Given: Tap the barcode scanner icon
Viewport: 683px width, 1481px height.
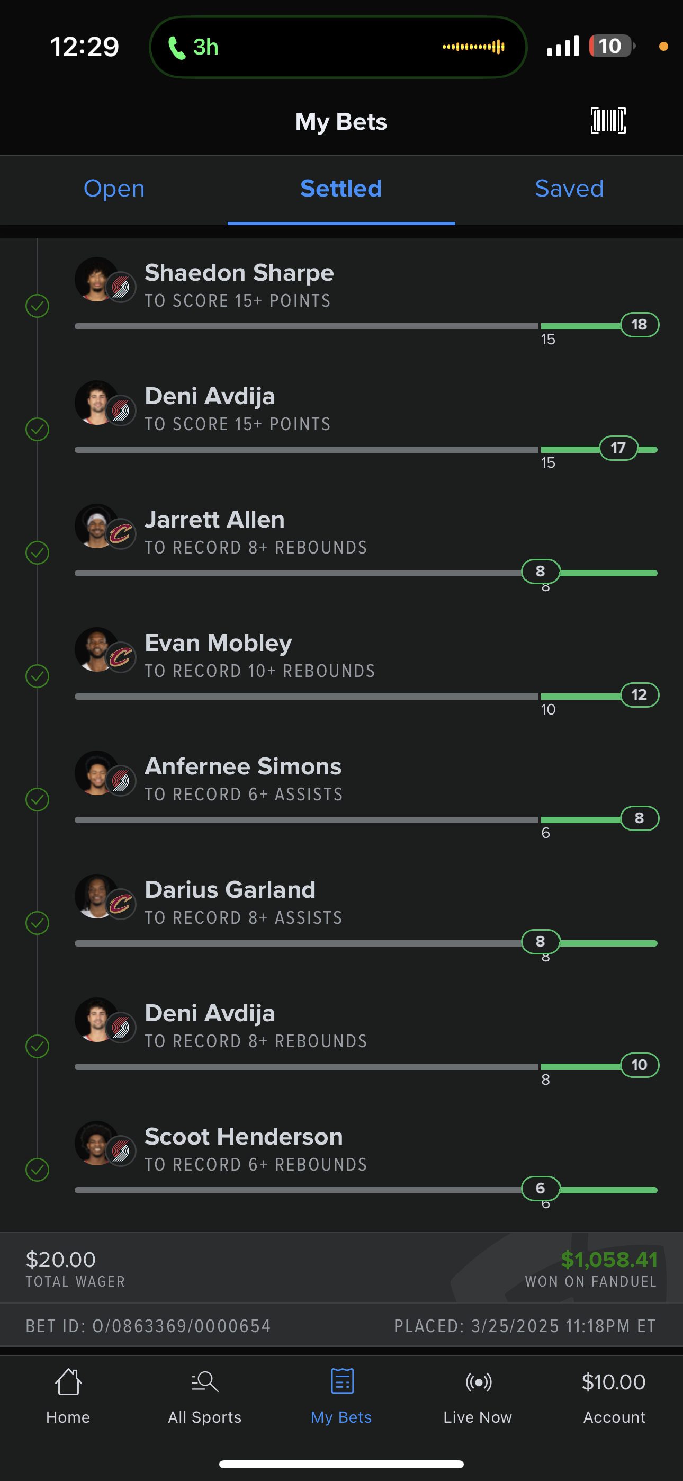Looking at the screenshot, I should pos(608,121).
